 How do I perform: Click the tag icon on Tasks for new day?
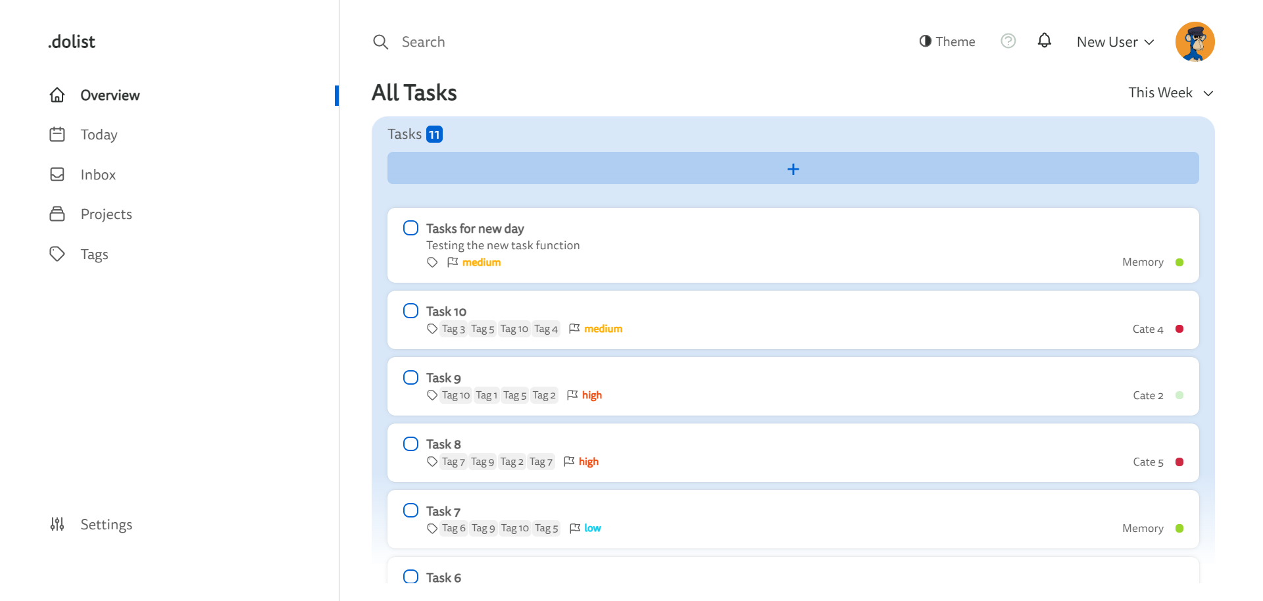[x=432, y=262]
